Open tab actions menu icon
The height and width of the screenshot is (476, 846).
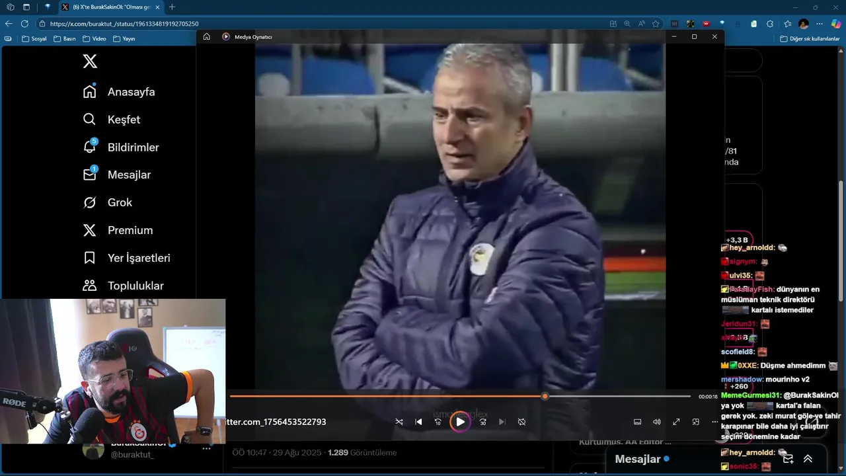26,7
